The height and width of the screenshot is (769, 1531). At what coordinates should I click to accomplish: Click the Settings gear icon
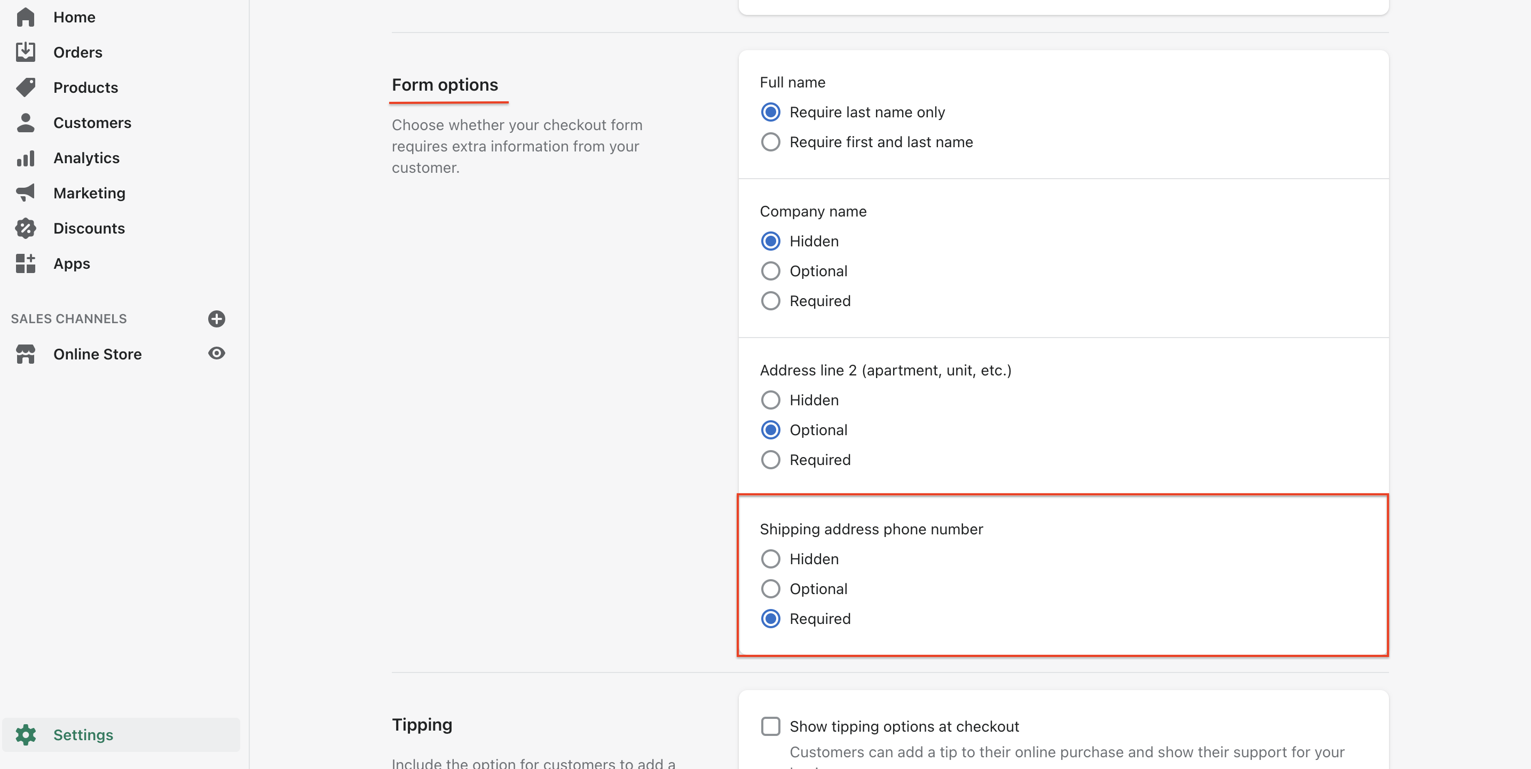coord(26,734)
